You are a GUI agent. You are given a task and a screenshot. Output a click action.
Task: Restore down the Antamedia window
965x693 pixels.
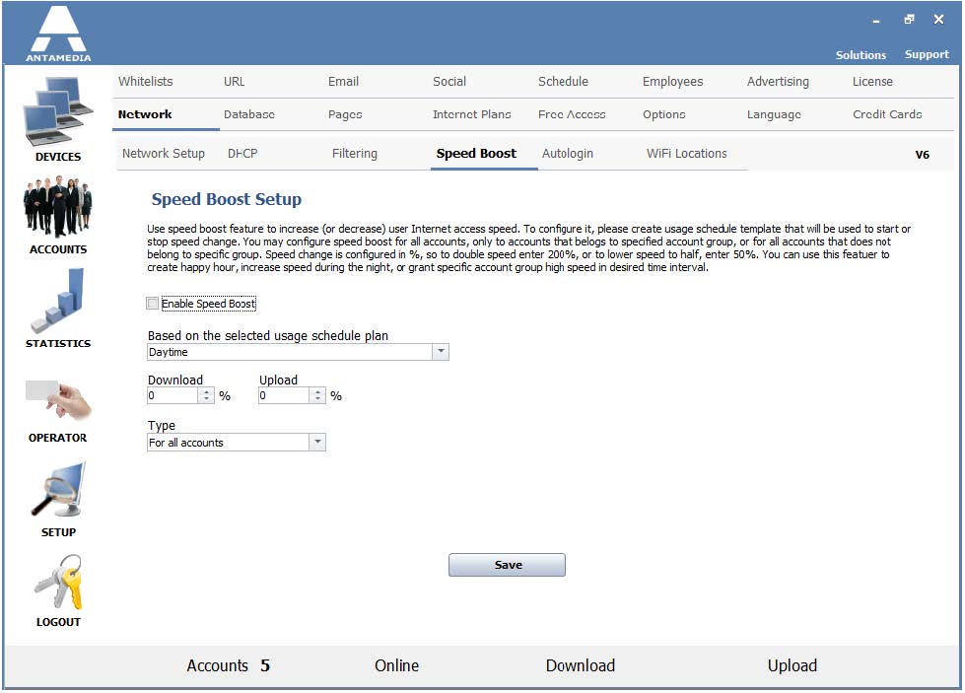(x=909, y=19)
